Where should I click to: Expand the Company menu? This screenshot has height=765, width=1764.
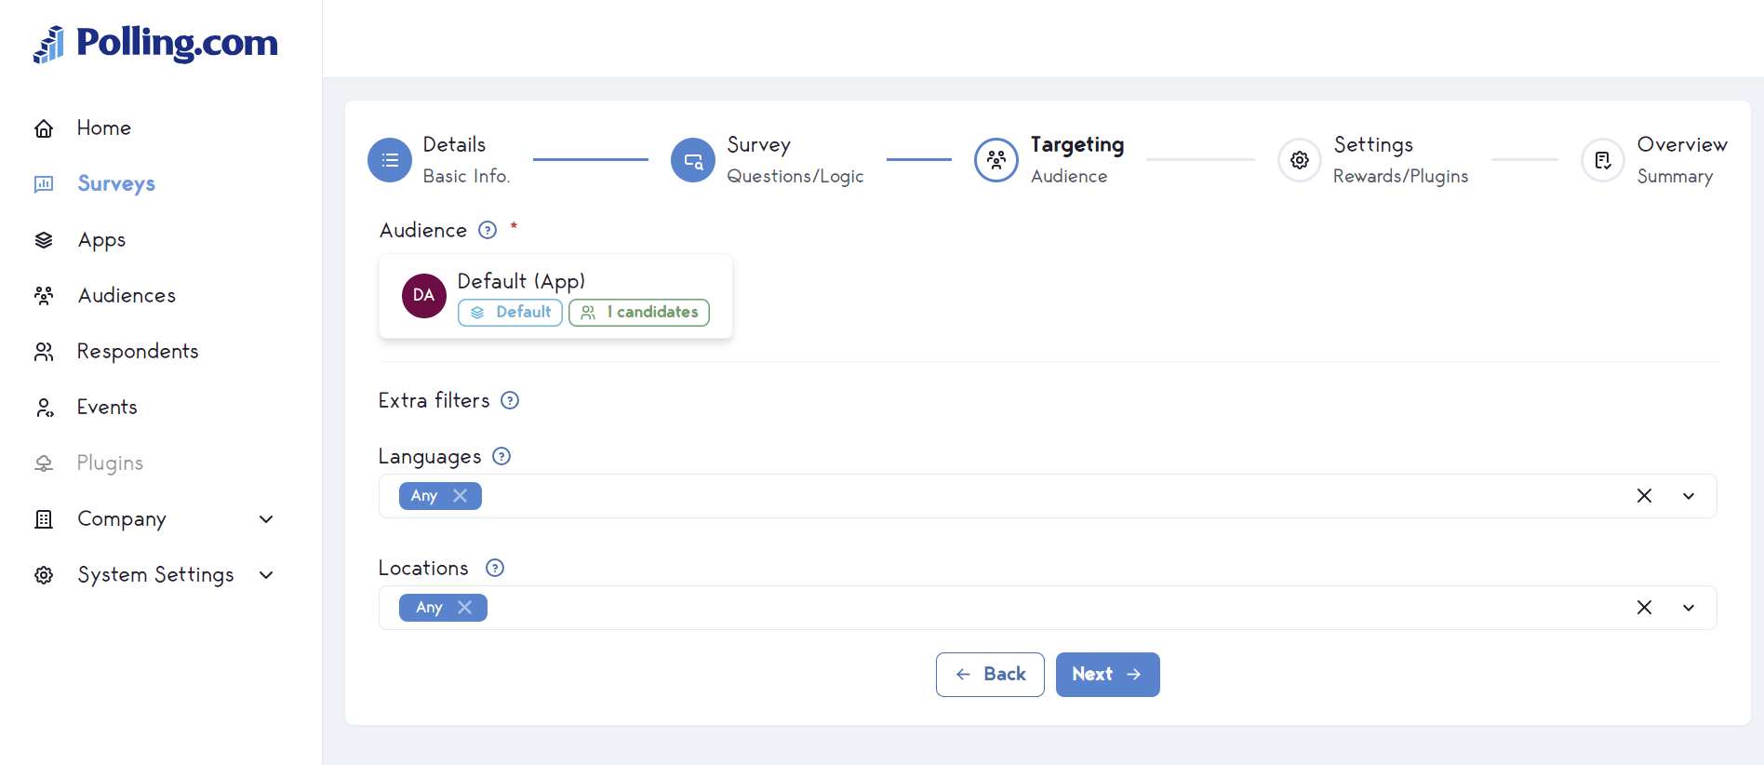click(266, 519)
